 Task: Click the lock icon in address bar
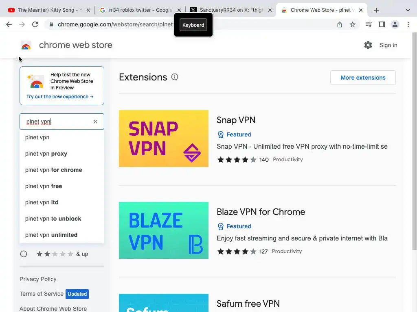click(51, 24)
